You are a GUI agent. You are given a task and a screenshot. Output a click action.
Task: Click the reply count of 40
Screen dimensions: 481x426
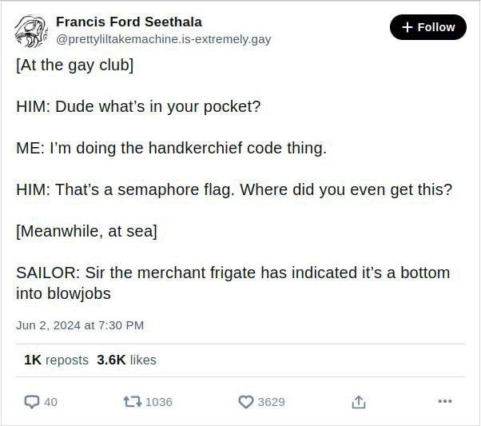click(x=50, y=401)
